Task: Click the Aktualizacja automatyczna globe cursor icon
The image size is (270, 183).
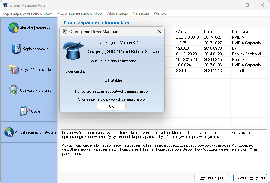Action: coord(9,132)
